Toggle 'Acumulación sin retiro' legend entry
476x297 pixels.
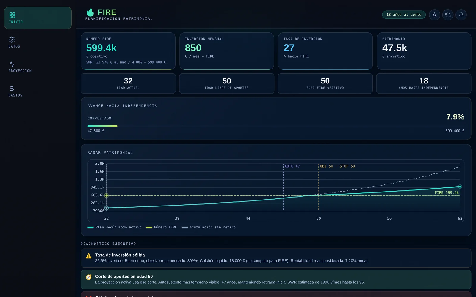coord(209,227)
